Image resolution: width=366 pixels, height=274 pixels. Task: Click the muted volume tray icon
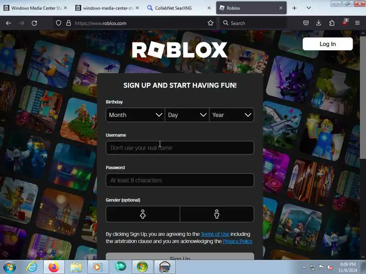pos(330,267)
